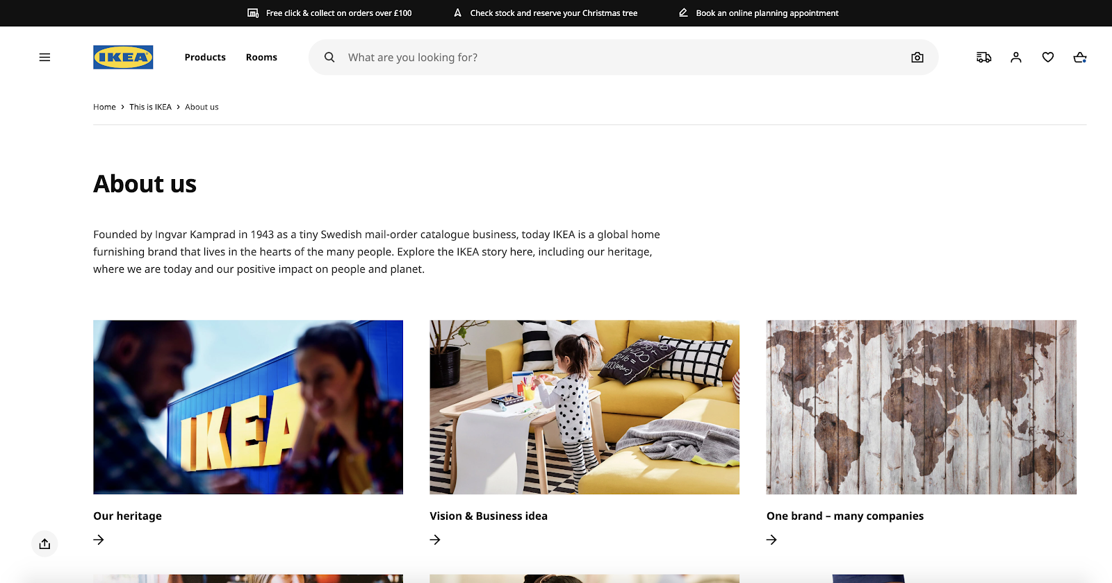Click the IKEA logo
This screenshot has width=1112, height=583.
pos(123,58)
